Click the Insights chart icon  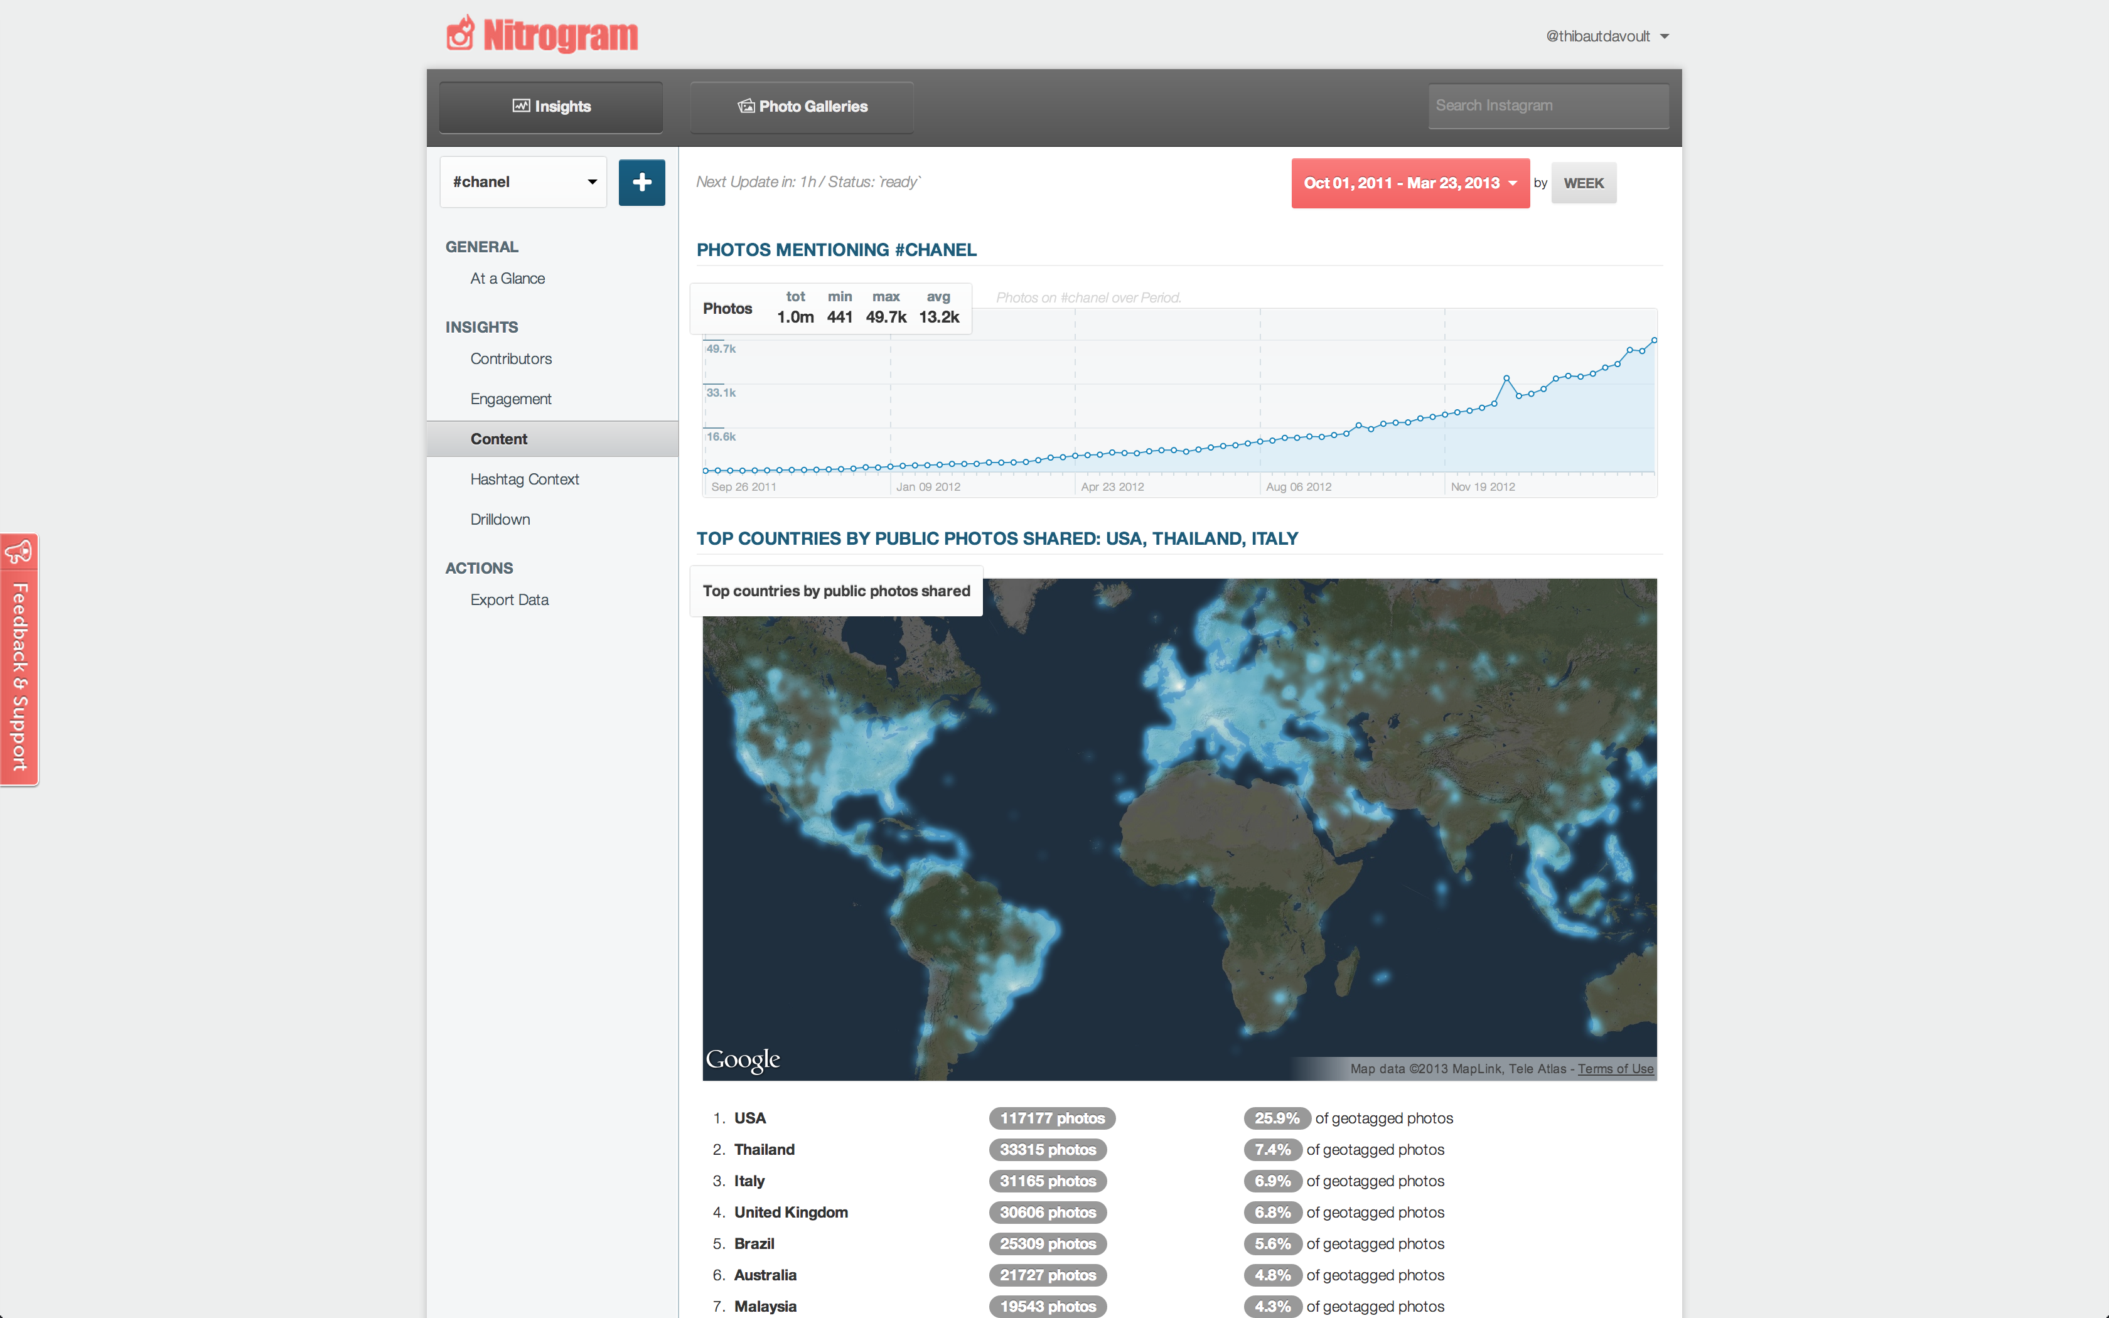521,105
